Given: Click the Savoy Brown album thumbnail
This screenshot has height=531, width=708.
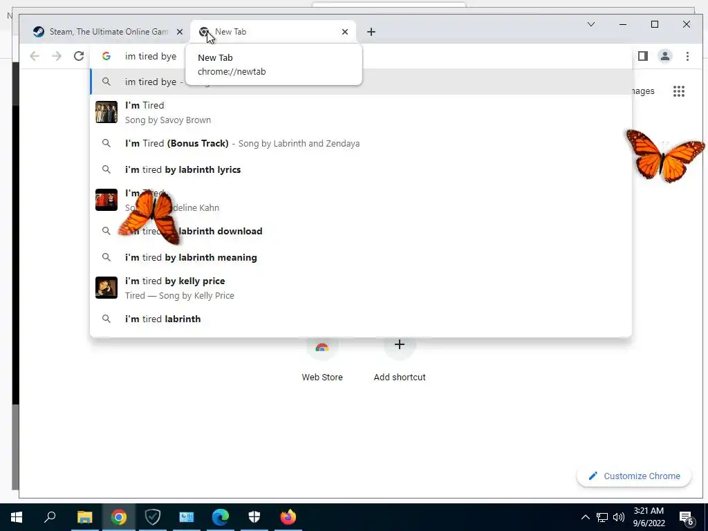Looking at the screenshot, I should tap(106, 112).
